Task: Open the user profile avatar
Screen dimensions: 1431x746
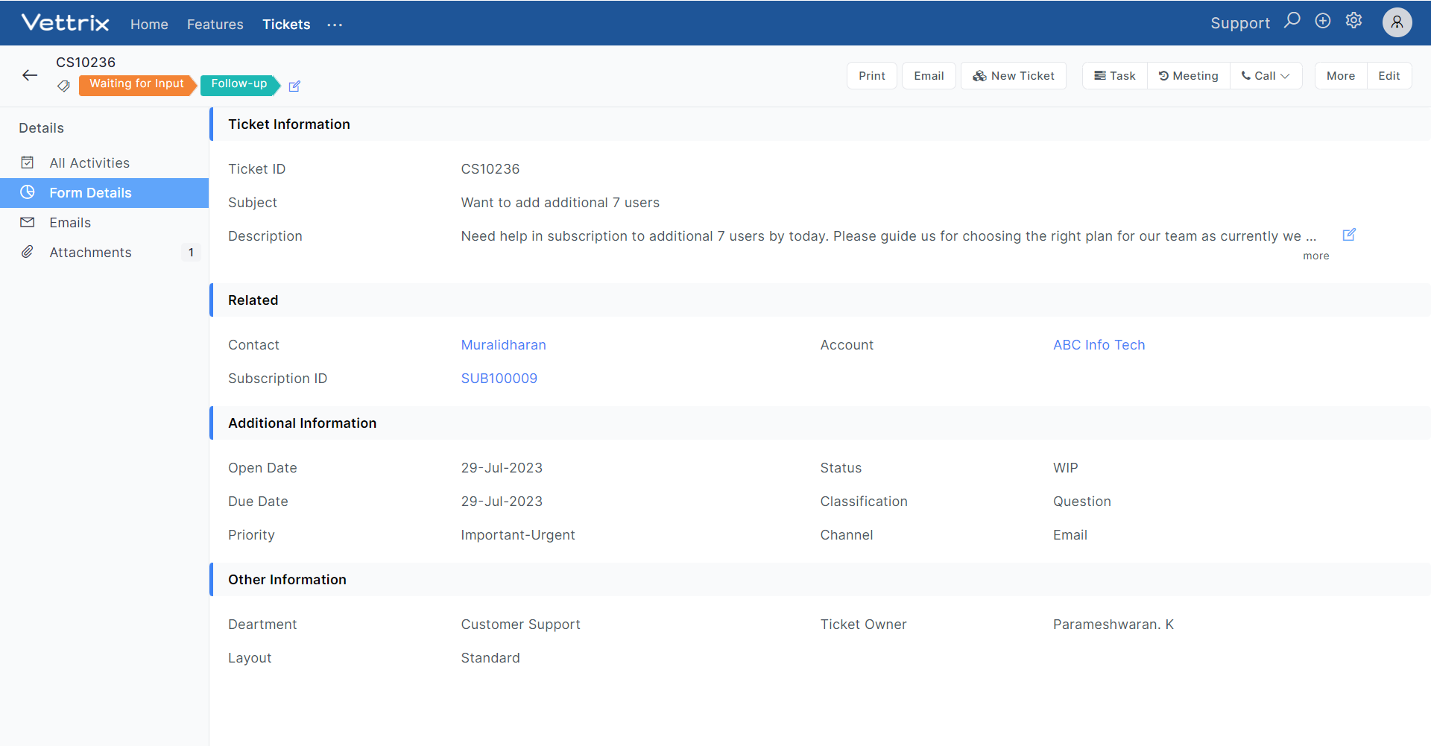Action: tap(1397, 22)
